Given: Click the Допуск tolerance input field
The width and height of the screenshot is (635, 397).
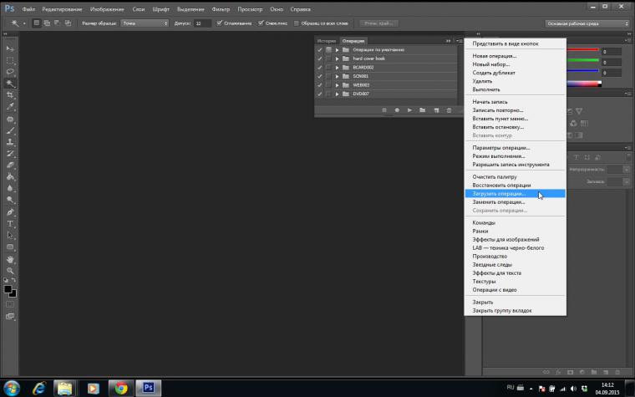Looking at the screenshot, I should click(202, 23).
